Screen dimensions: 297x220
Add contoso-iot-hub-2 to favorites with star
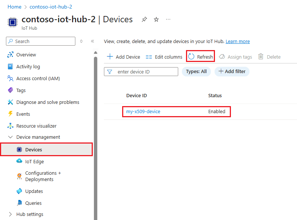click(x=156, y=19)
